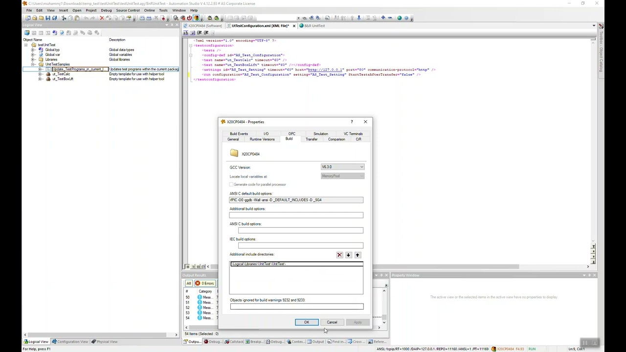Click the Save All toolbar icon
This screenshot has height=352, width=626.
[54, 18]
